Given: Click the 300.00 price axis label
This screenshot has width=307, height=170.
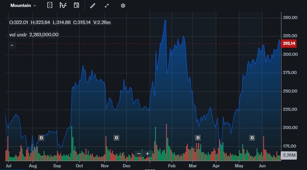Looking at the screenshot, I should [290, 54].
